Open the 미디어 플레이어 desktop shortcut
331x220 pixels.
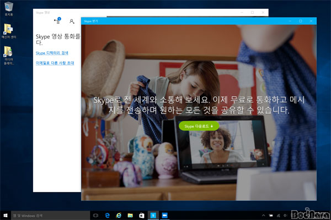click(9, 55)
